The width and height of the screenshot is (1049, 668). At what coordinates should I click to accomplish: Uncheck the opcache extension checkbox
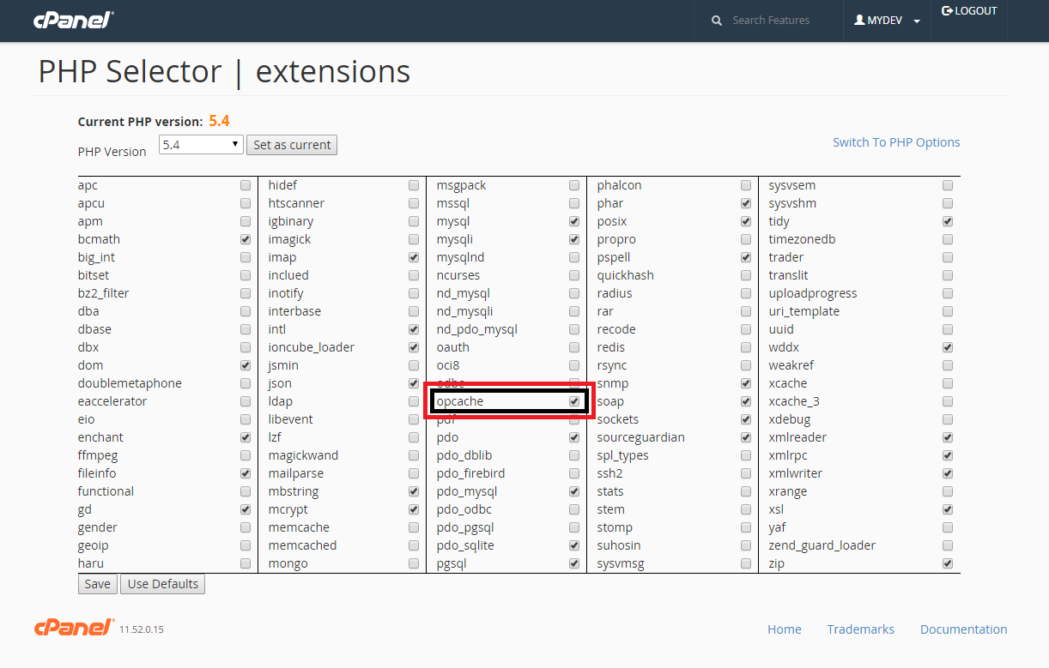(x=574, y=401)
